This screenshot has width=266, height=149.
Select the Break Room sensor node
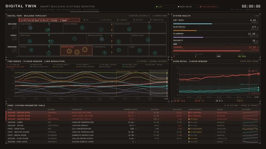148,40
